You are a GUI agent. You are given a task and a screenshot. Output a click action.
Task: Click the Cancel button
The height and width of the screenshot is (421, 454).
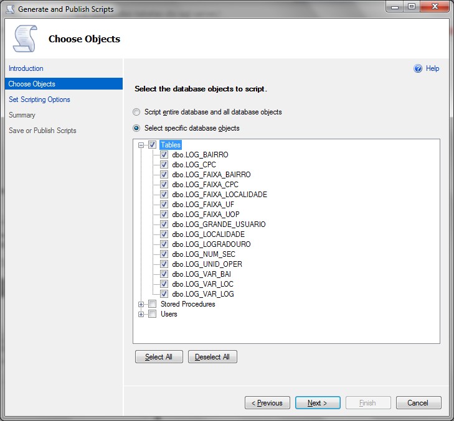click(x=419, y=403)
